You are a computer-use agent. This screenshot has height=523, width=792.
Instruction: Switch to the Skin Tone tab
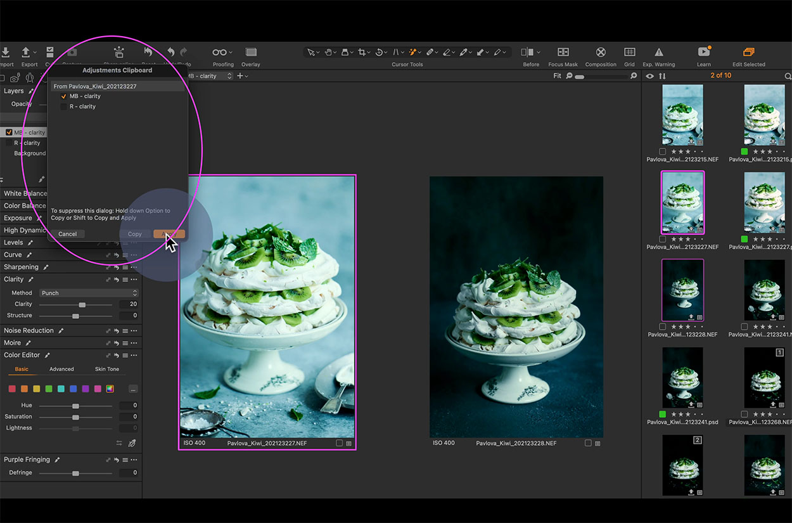pos(106,368)
